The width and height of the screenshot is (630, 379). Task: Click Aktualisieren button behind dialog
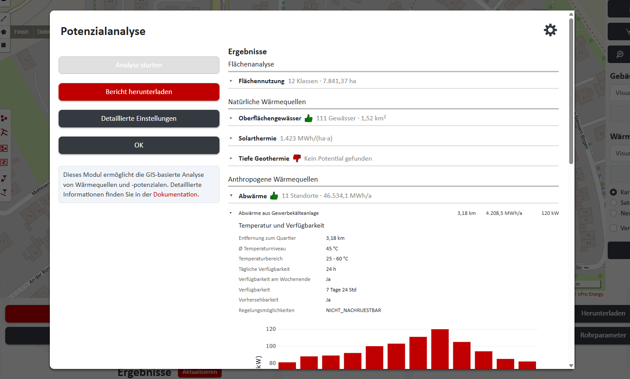(200, 372)
